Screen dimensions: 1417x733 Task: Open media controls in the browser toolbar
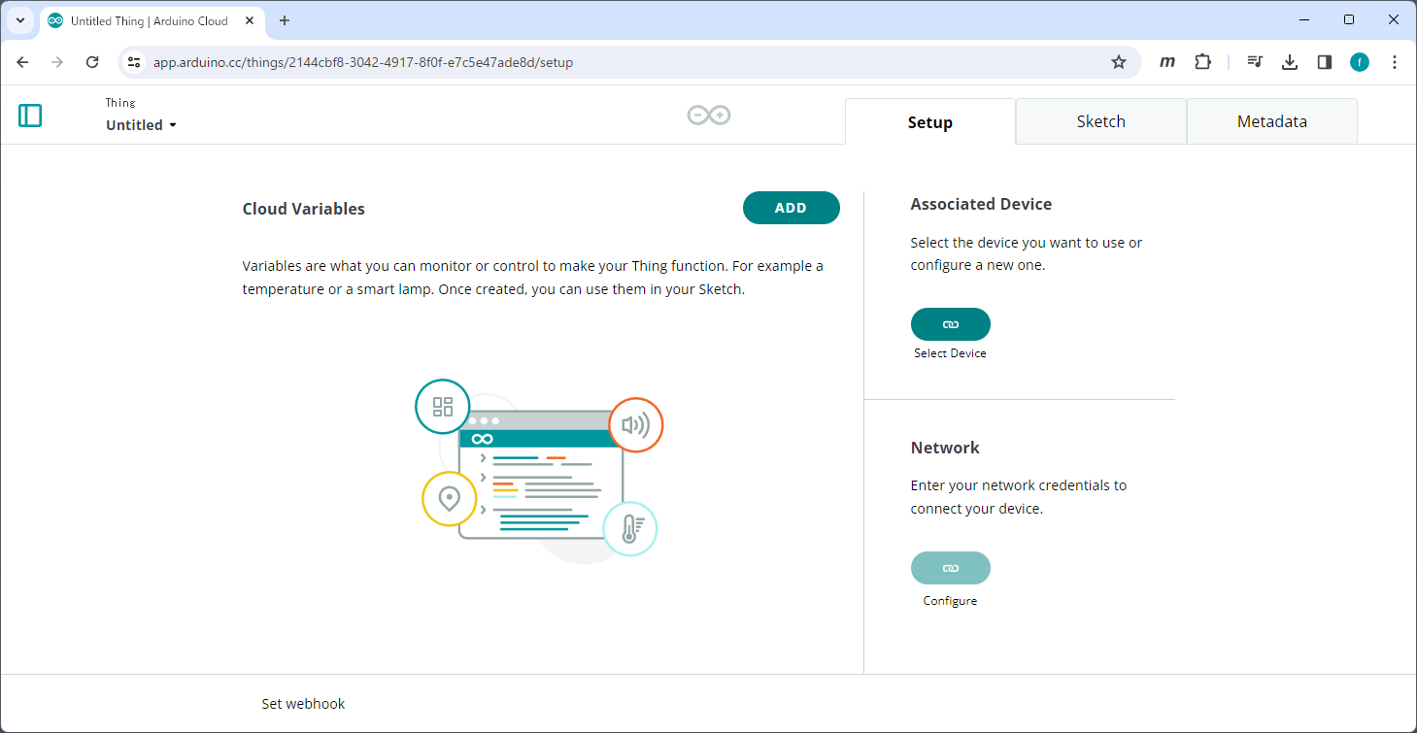(1254, 61)
